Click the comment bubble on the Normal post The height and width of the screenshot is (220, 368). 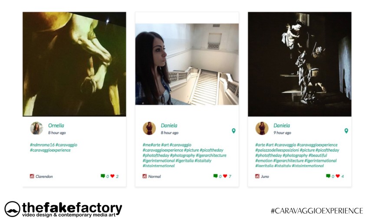(215, 176)
